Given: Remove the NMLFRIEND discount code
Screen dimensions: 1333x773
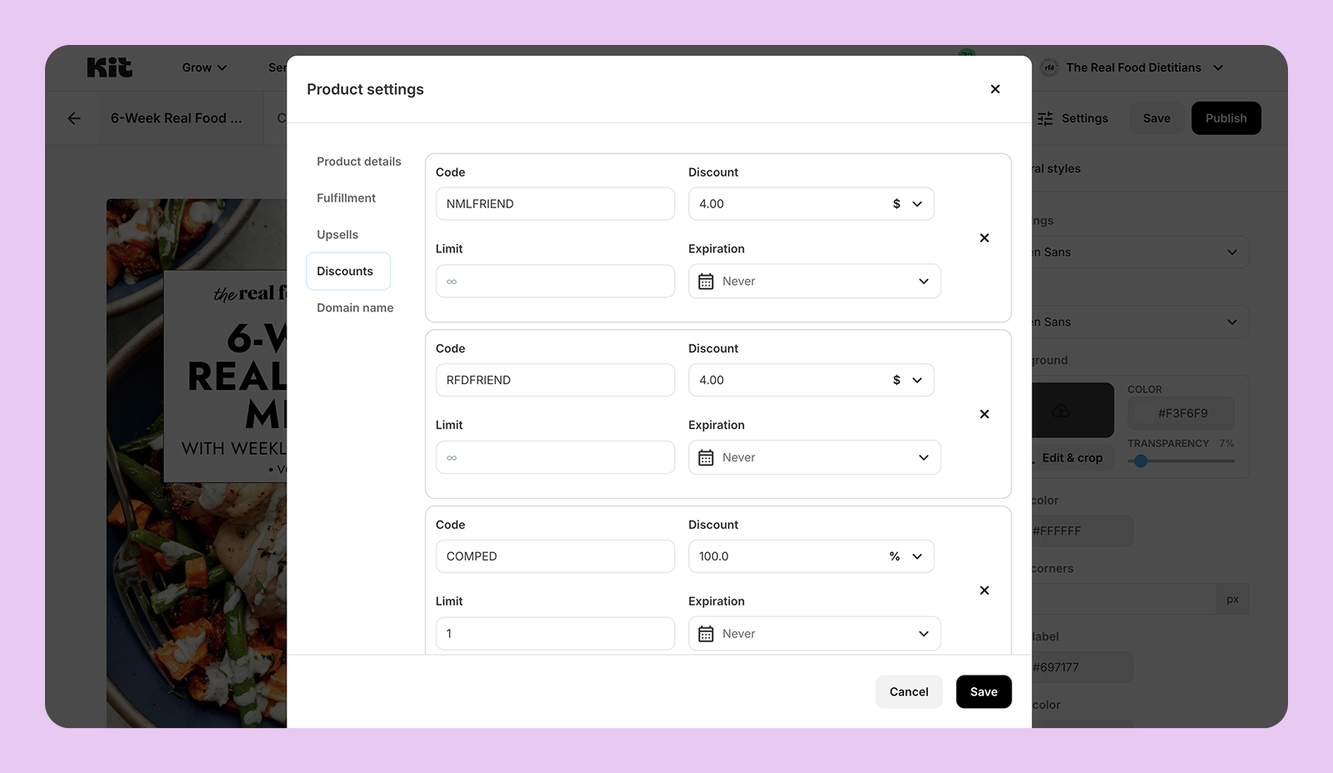Looking at the screenshot, I should (x=984, y=238).
